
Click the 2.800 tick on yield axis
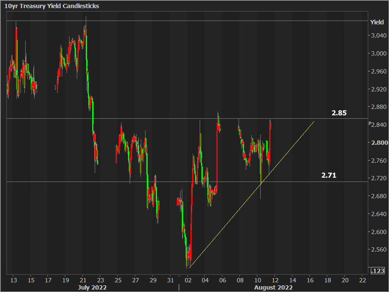pos(378,143)
